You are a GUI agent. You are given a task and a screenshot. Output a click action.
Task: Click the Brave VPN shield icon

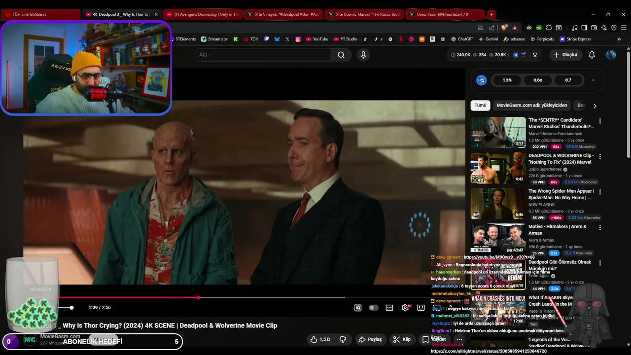click(x=614, y=28)
